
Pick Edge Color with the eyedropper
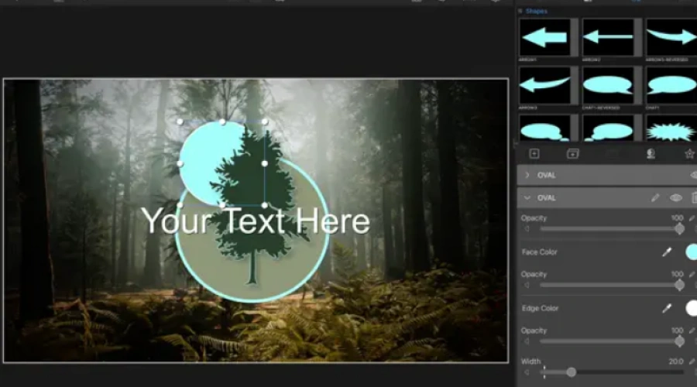click(665, 309)
